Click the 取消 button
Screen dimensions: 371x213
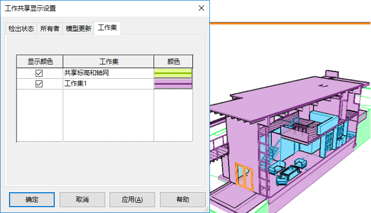82,200
